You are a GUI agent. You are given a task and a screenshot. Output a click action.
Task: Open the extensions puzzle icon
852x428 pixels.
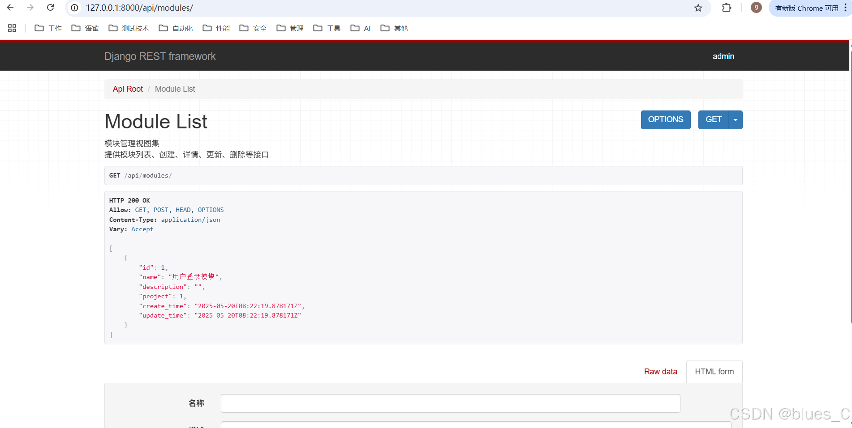(x=727, y=8)
